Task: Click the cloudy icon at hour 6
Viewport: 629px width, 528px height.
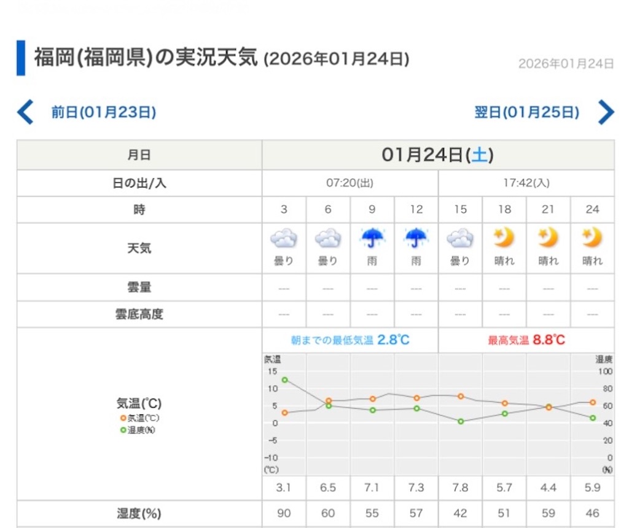Action: (328, 238)
